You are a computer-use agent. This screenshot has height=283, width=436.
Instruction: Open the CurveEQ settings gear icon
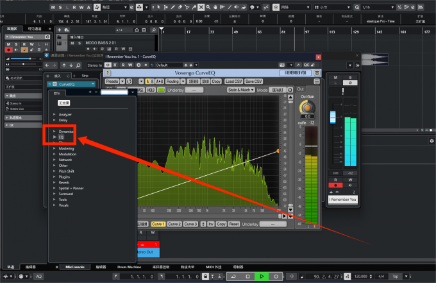click(x=290, y=90)
